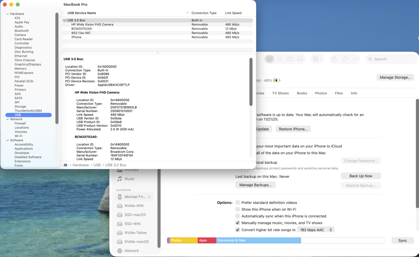Select the HP Wide Vision FHD Camera row

pos(158,25)
